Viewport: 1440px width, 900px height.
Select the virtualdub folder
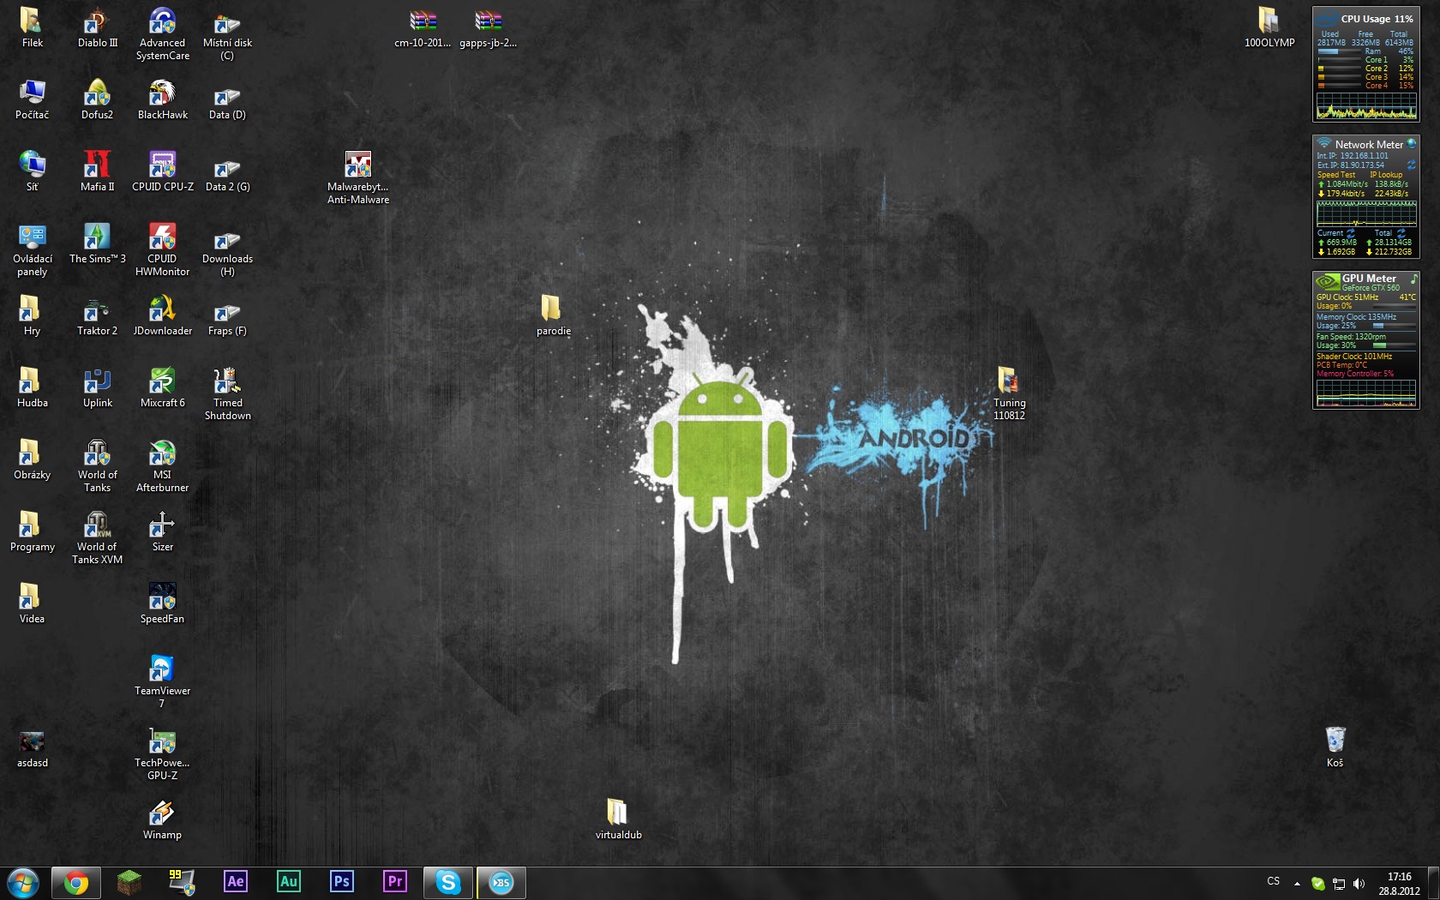[619, 819]
